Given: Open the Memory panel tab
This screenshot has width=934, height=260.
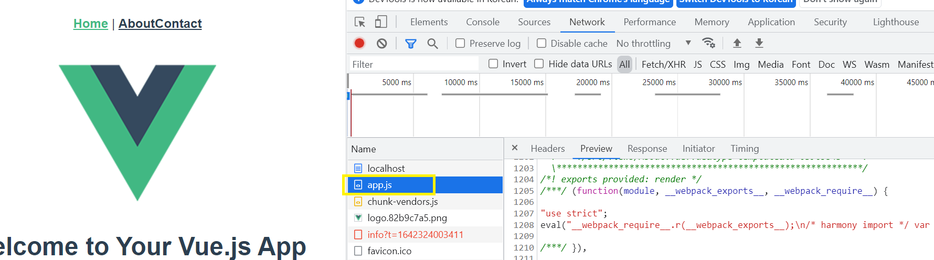Looking at the screenshot, I should pyautogui.click(x=712, y=22).
